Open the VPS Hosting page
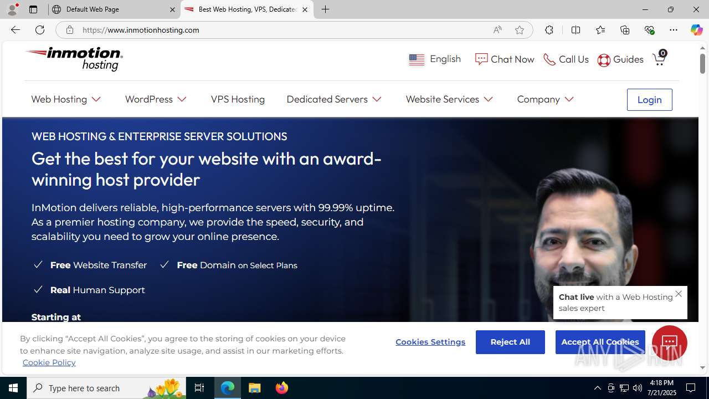709x399 pixels. [238, 99]
